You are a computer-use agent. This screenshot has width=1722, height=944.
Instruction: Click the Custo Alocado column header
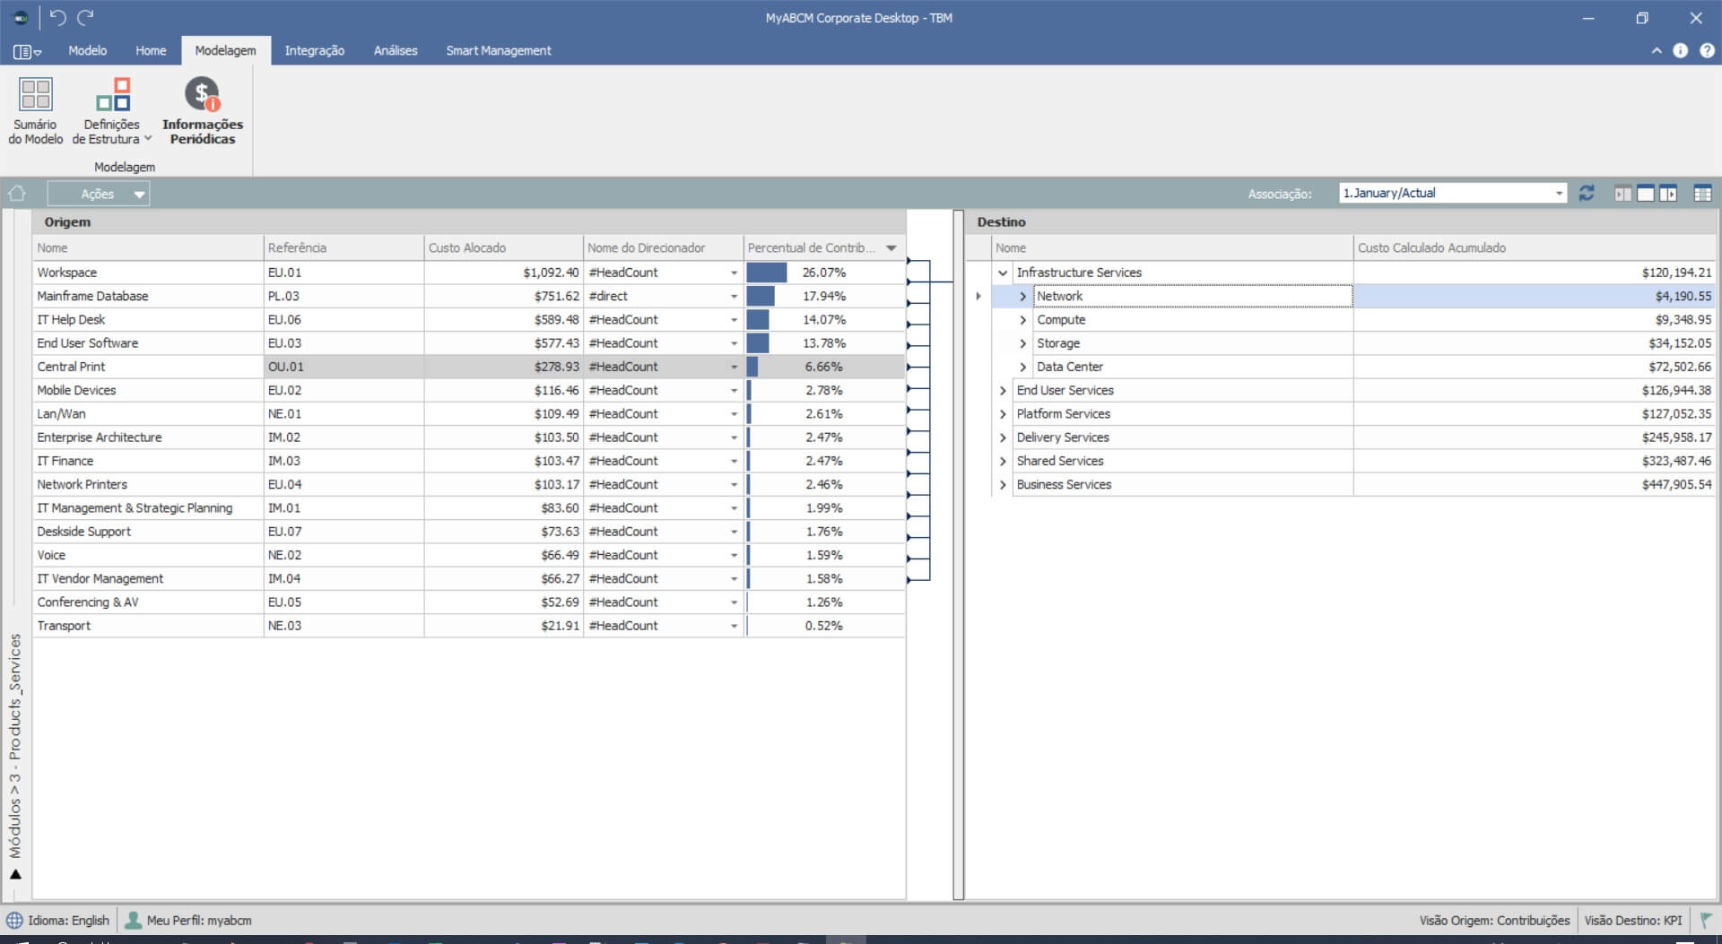(502, 248)
